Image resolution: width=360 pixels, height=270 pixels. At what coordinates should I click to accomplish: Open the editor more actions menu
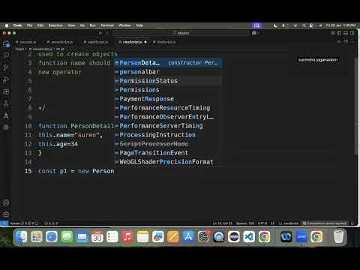(352, 42)
